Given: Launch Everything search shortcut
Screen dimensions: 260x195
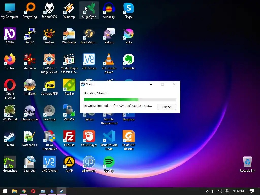Looking at the screenshot, I should coord(30,10).
